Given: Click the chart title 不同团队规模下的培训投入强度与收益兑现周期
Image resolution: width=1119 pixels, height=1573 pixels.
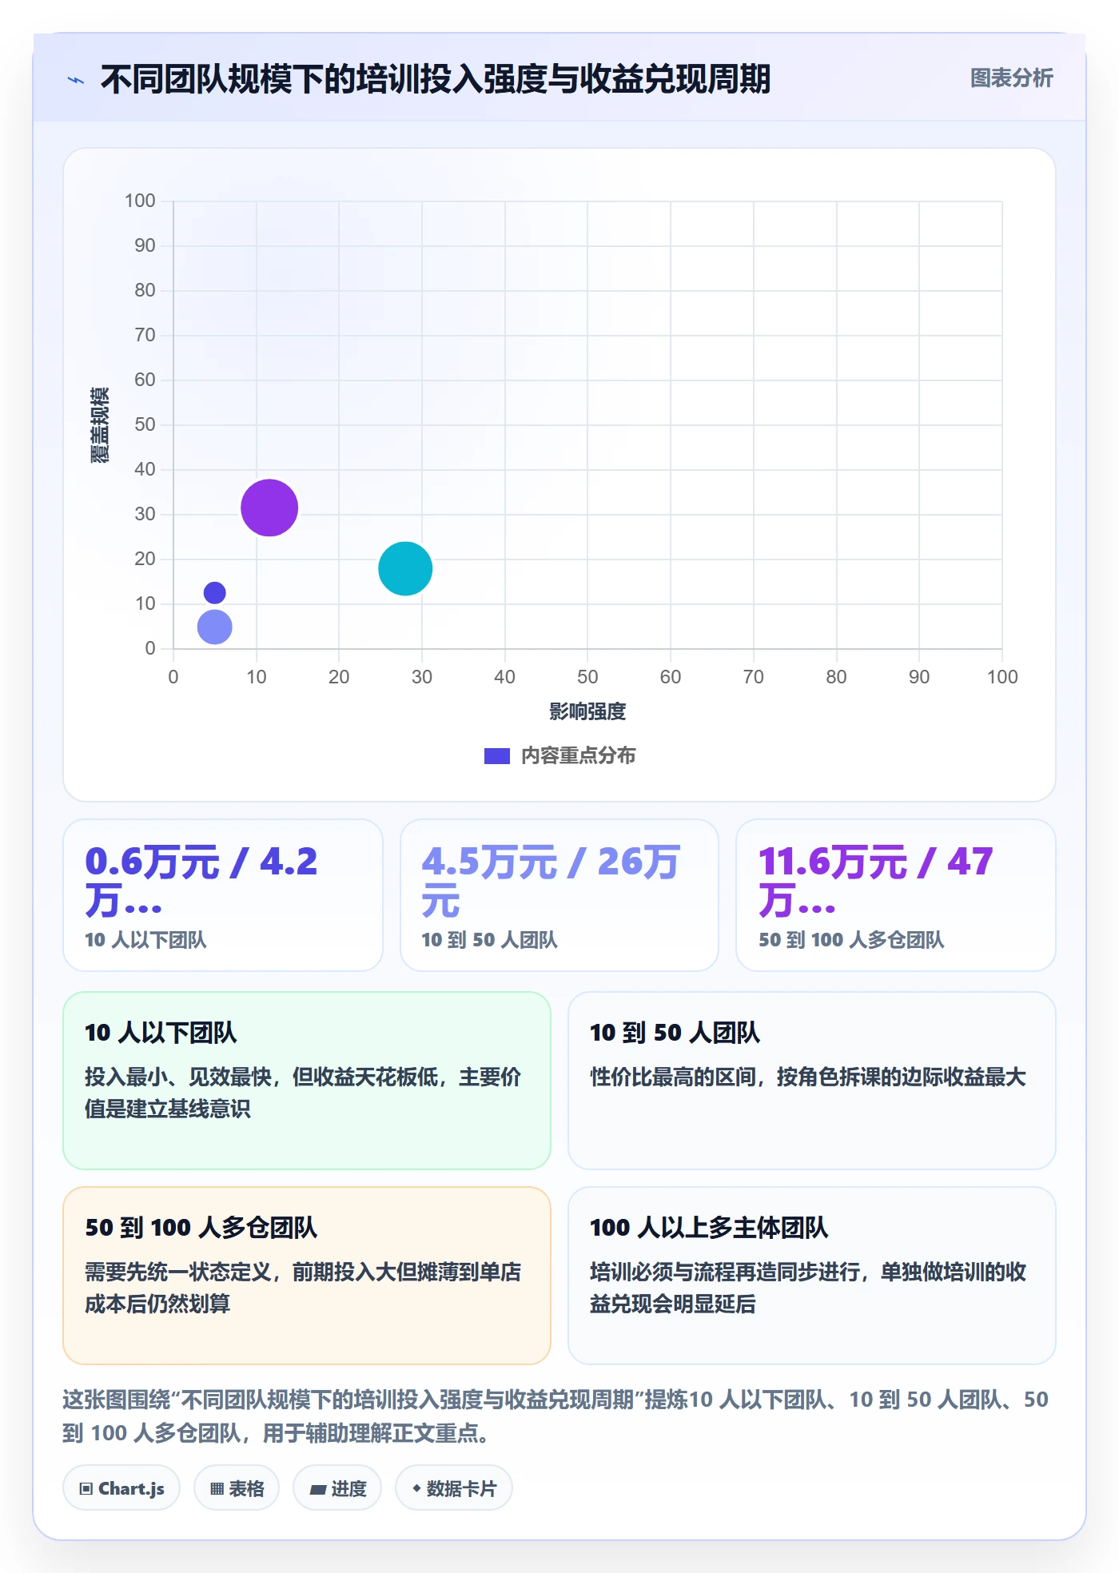Looking at the screenshot, I should pyautogui.click(x=436, y=79).
